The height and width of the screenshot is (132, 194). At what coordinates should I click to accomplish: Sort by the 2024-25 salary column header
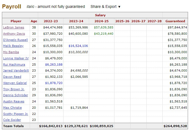pos(101,21)
